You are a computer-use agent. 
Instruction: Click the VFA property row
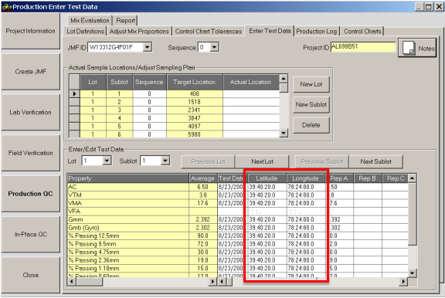[x=128, y=212]
